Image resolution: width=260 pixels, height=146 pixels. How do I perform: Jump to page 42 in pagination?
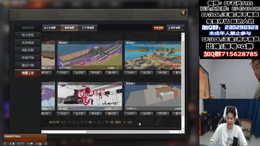(x=99, y=122)
